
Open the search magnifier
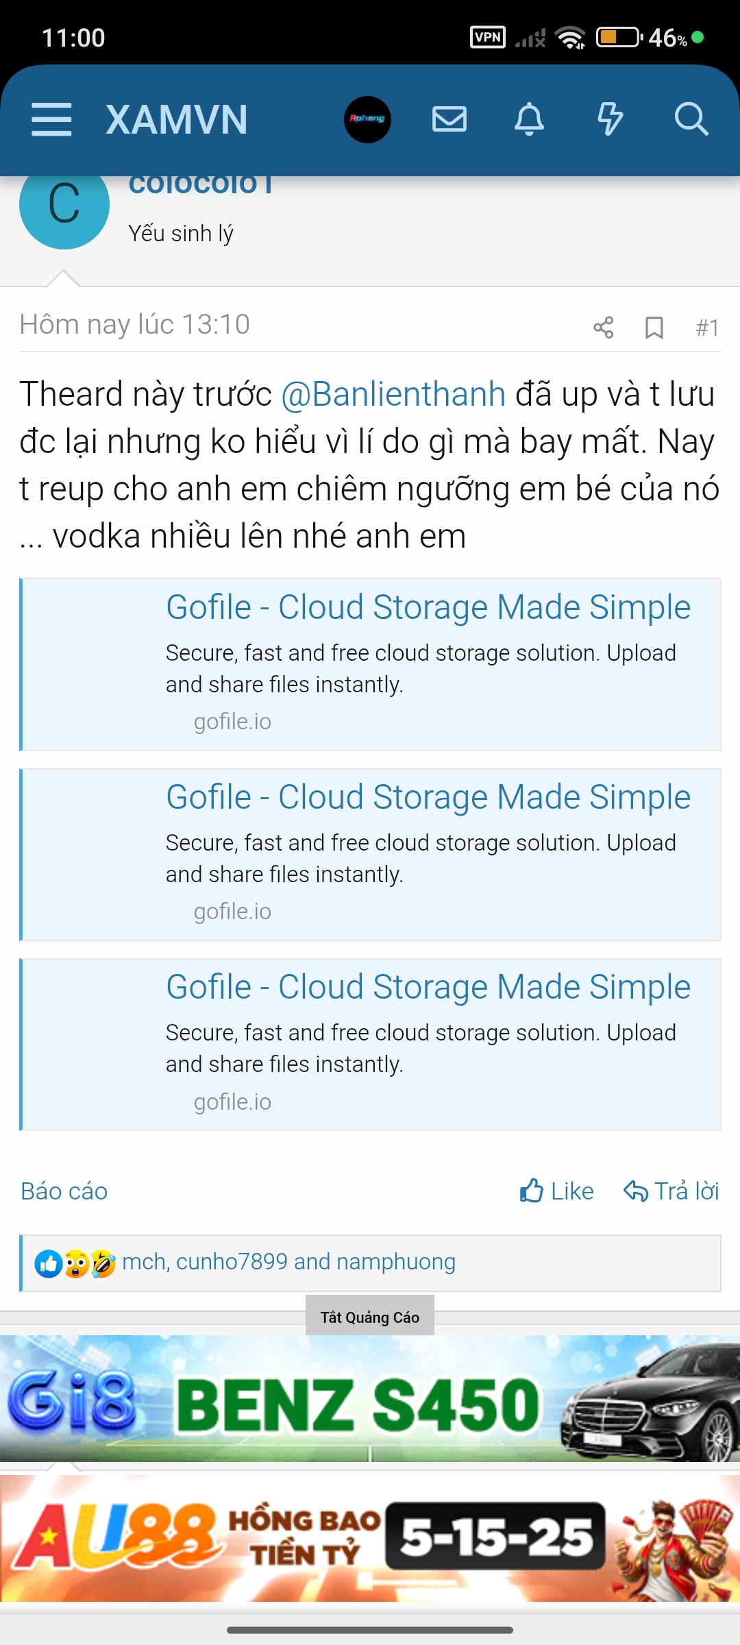pos(691,119)
